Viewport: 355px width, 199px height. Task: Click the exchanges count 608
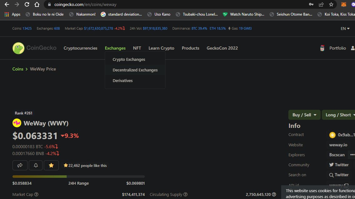tap(57, 28)
